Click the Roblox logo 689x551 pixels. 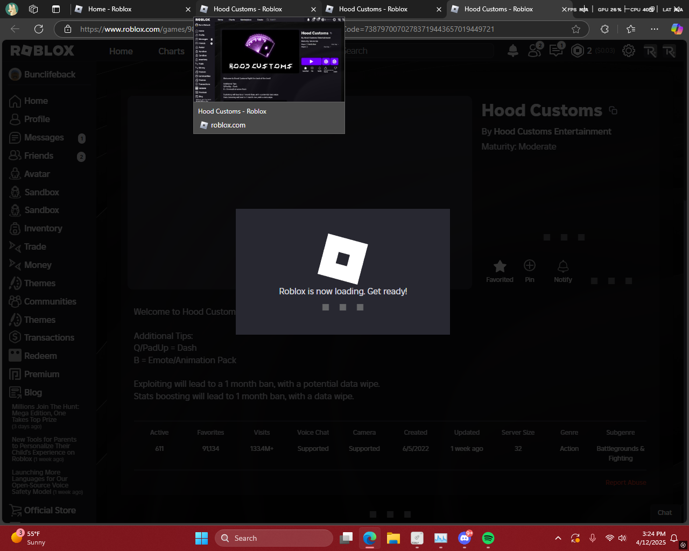[x=43, y=51]
